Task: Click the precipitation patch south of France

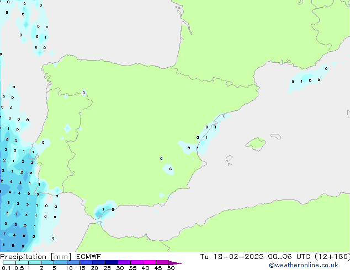Action: [x=309, y=78]
